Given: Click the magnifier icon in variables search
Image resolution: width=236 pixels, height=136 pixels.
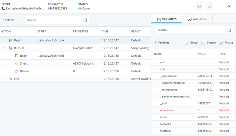Looking at the screenshot, I should point(229,30).
